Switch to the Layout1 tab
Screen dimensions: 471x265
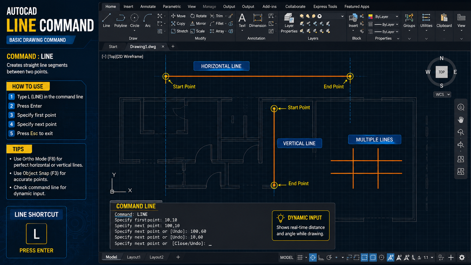click(x=134, y=257)
